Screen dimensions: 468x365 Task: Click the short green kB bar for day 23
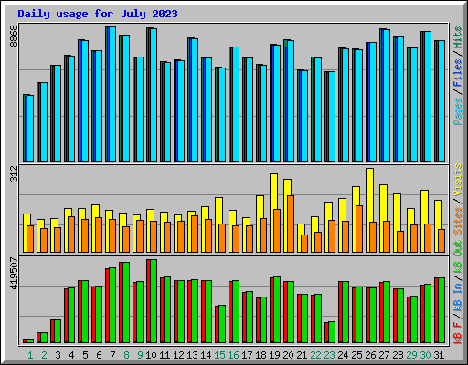pyautogui.click(x=332, y=332)
